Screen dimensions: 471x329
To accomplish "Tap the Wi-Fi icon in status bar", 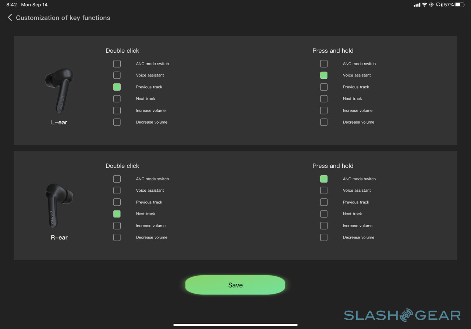I will click(425, 5).
